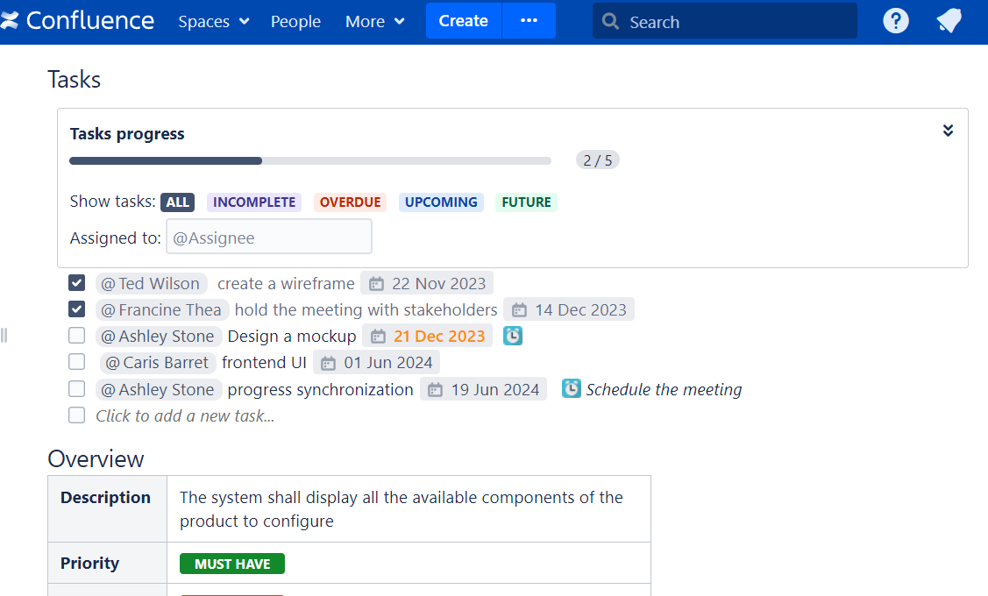This screenshot has width=988, height=596.
Task: Click the Create button
Action: 463,20
